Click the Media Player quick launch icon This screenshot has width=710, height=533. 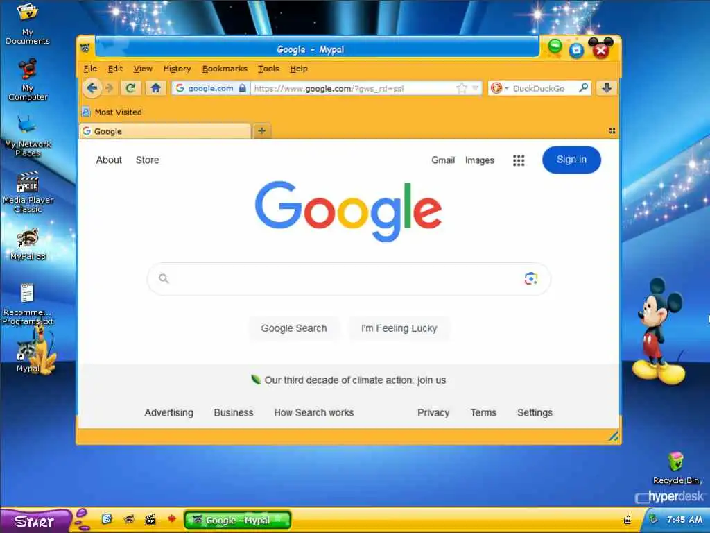pyautogui.click(x=150, y=519)
